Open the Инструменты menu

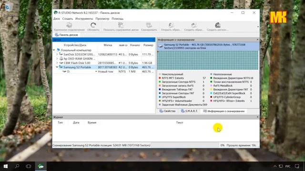(84, 19)
